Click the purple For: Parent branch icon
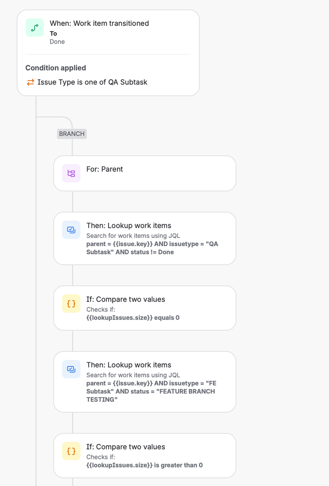Viewport: 329px width, 486px height. (71, 173)
